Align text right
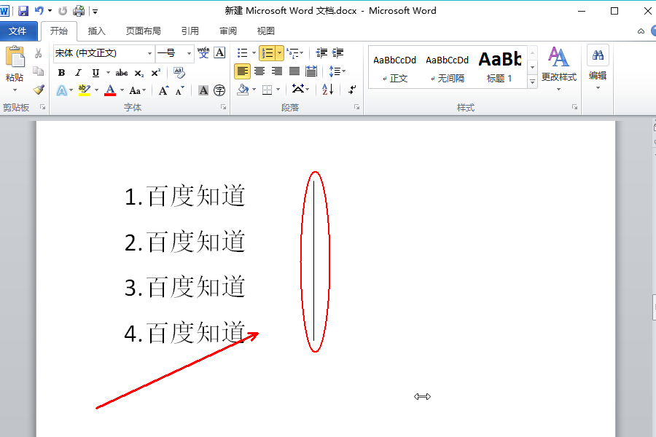 click(276, 71)
